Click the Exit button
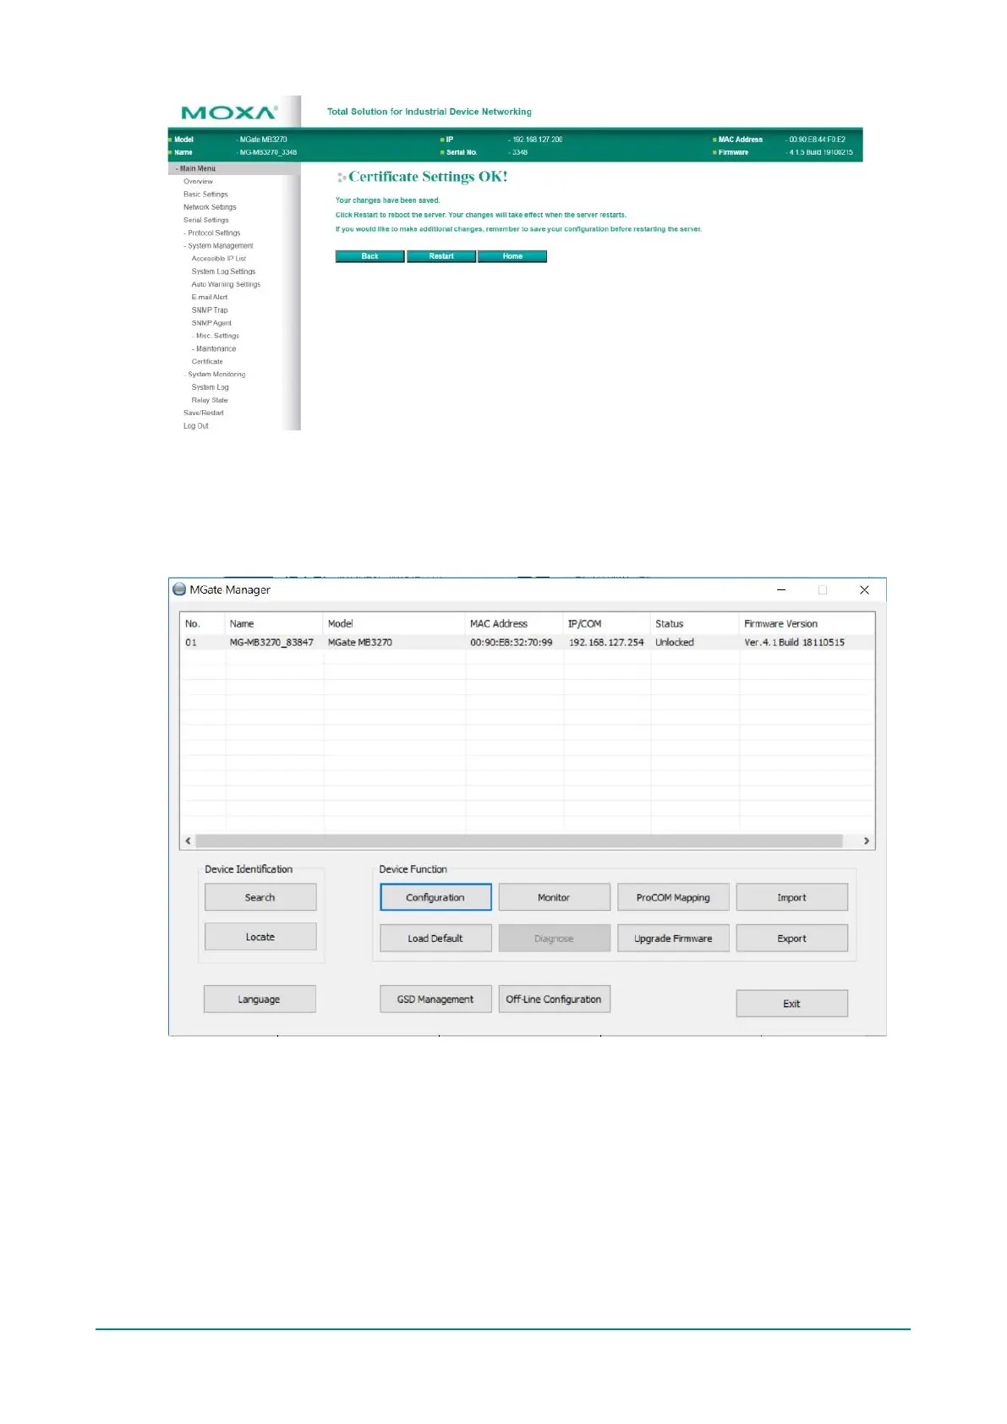Screen dimensions: 1007x1424 [792, 1004]
